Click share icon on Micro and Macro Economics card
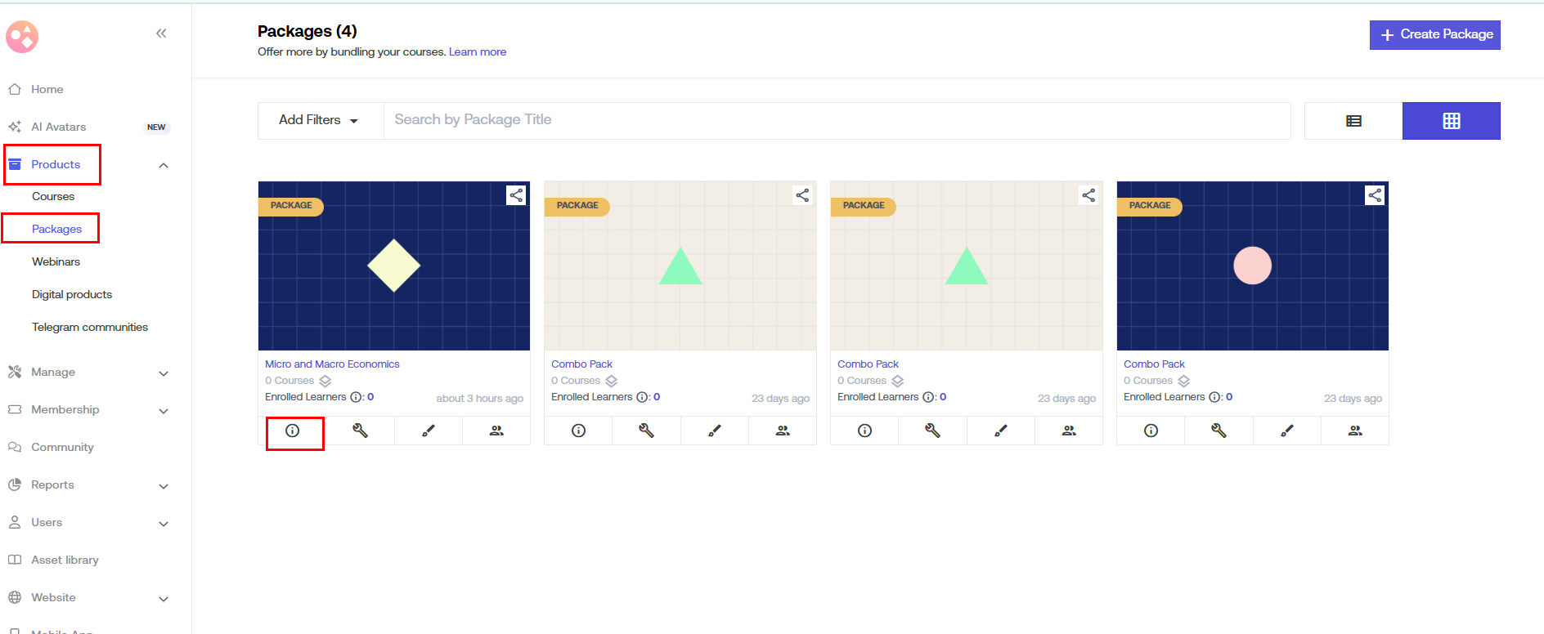Viewport: 1544px width, 634px height. click(x=516, y=195)
